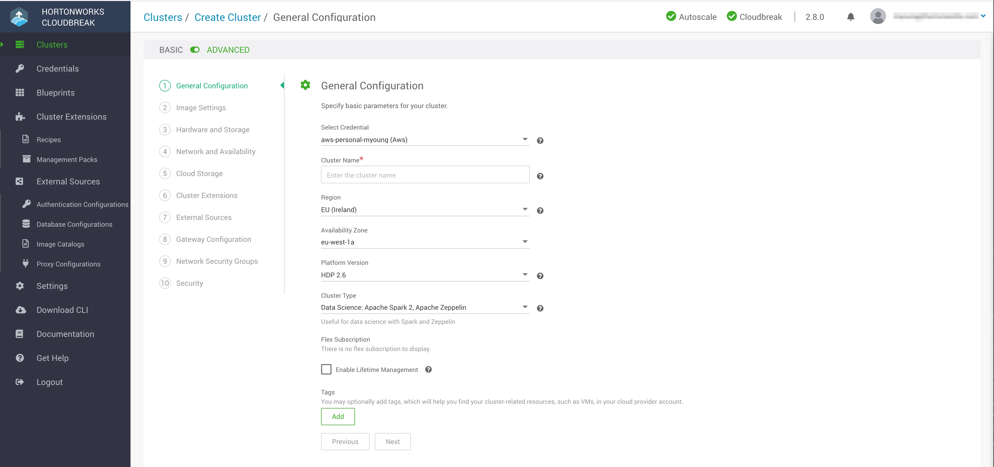Click Create Cluster breadcrumb link
Image resolution: width=994 pixels, height=467 pixels.
pos(228,17)
